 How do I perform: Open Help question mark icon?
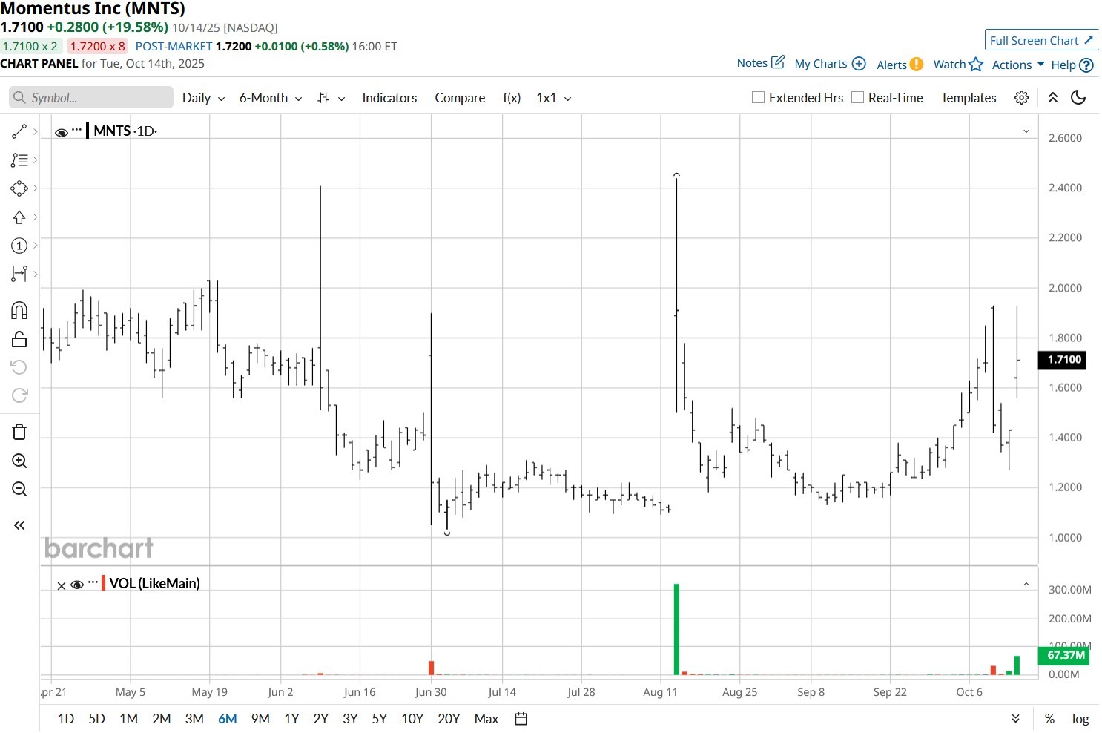coord(1086,65)
